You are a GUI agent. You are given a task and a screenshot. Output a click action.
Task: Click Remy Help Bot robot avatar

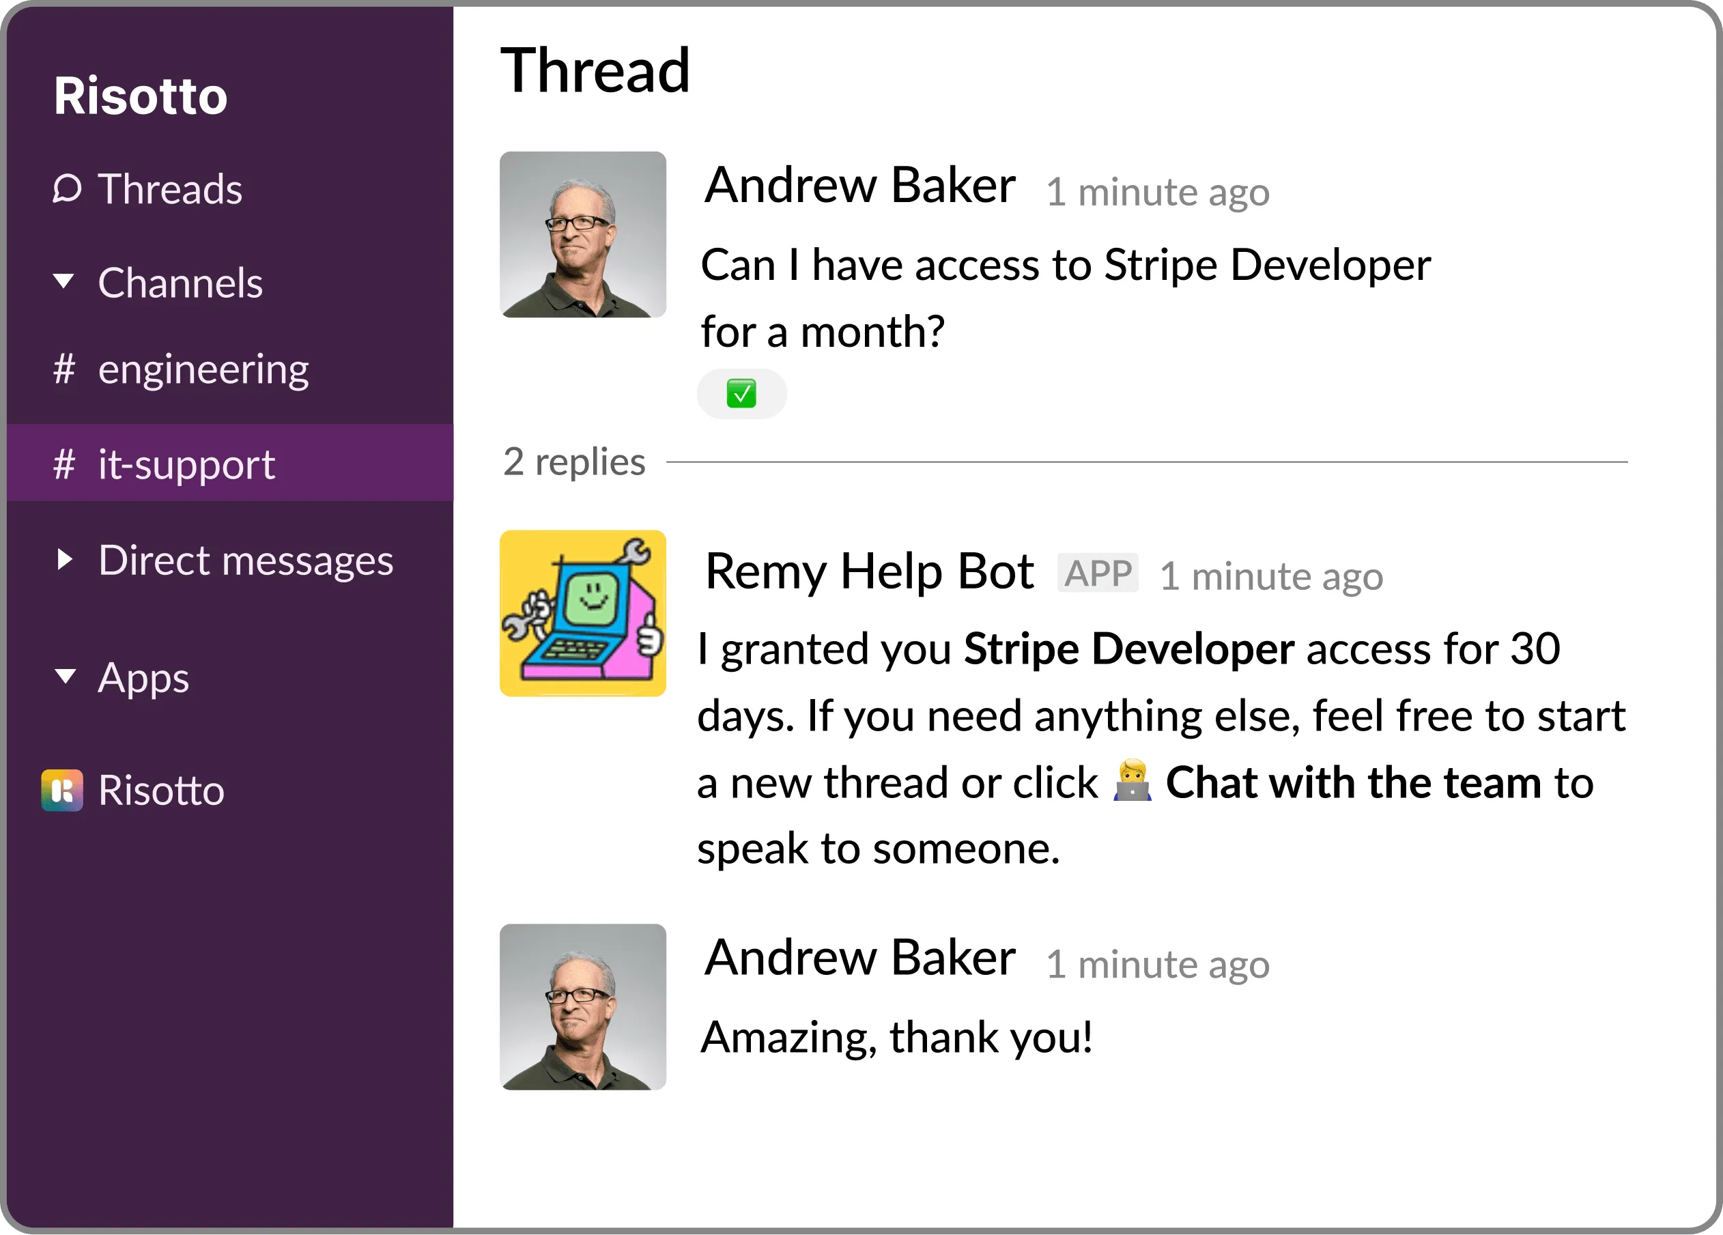coord(583,613)
